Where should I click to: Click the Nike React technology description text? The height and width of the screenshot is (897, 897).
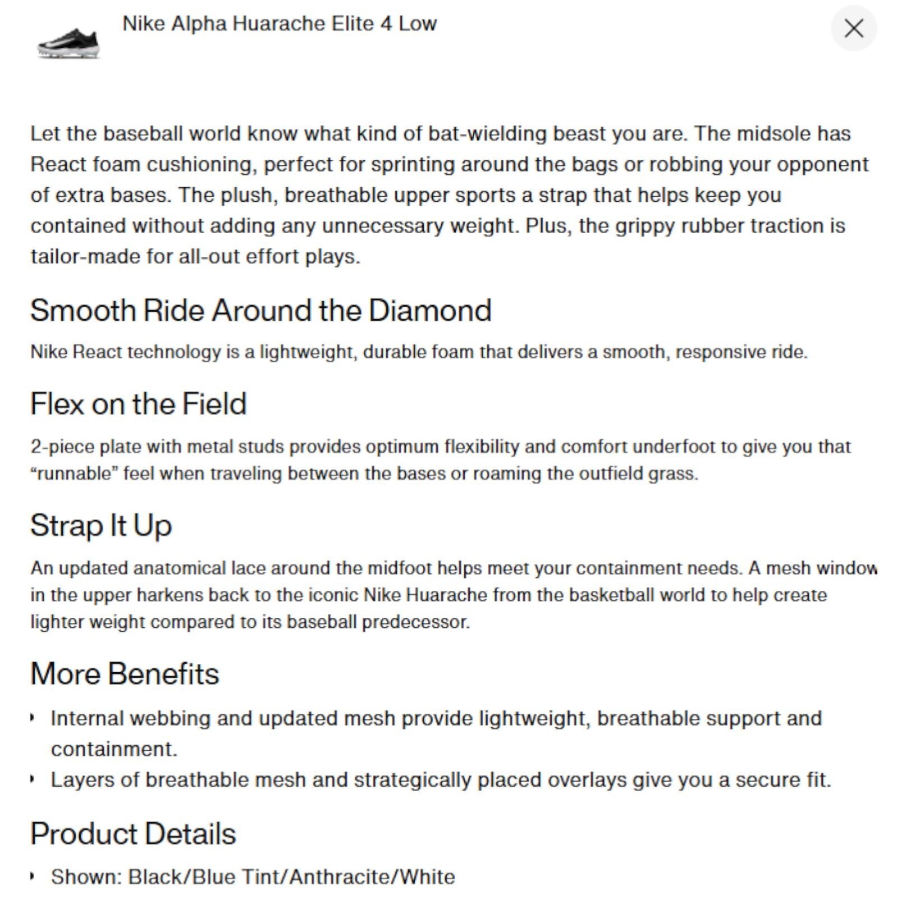[x=419, y=352]
